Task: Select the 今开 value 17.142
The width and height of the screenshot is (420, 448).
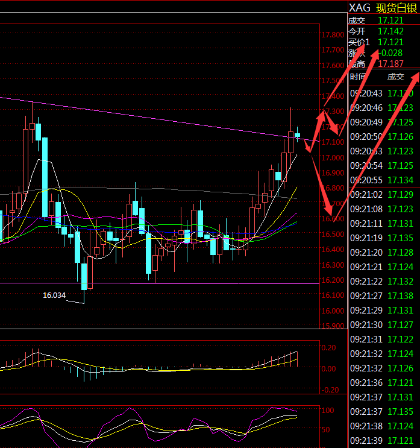Action: (x=390, y=31)
